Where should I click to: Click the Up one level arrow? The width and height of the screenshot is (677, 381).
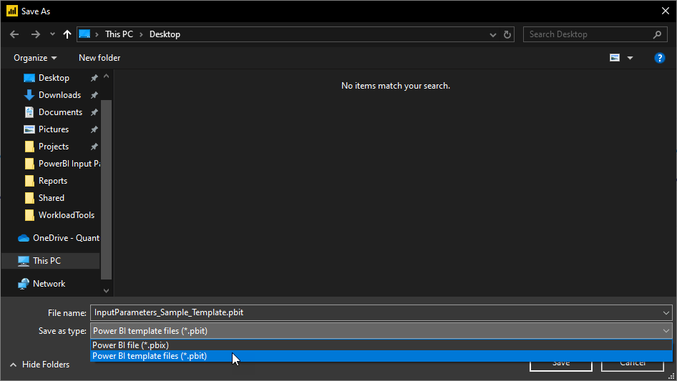pyautogui.click(x=67, y=34)
